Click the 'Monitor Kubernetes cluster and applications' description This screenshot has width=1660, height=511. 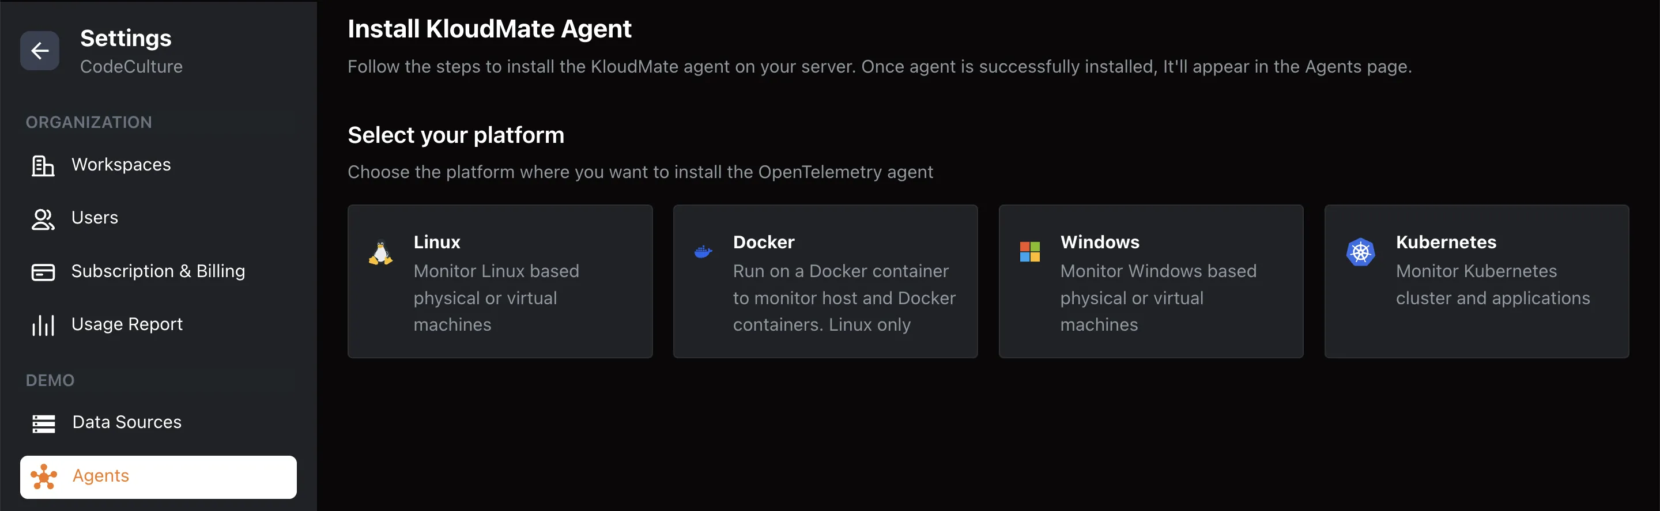click(1493, 284)
